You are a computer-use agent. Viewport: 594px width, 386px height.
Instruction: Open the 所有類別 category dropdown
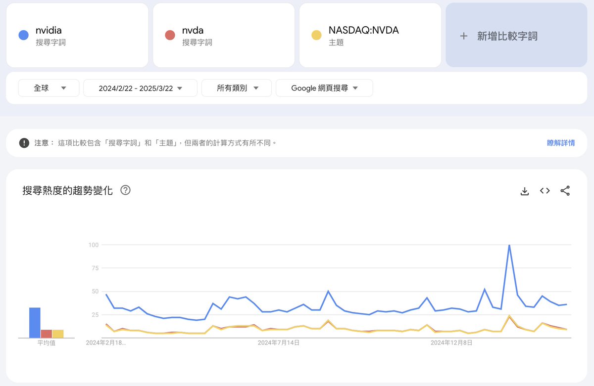(x=237, y=88)
